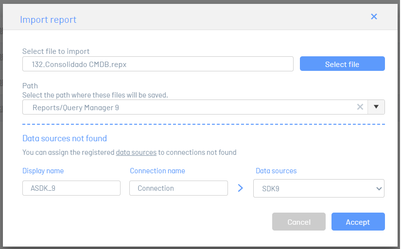
Task: Clear the Reports/Query Manager 9 path
Action: click(360, 107)
